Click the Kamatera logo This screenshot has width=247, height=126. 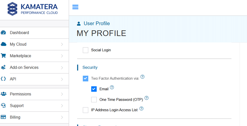point(33,9)
